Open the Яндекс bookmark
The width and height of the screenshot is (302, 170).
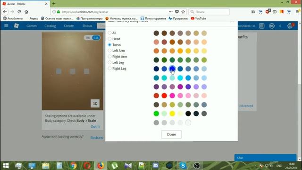34,18
